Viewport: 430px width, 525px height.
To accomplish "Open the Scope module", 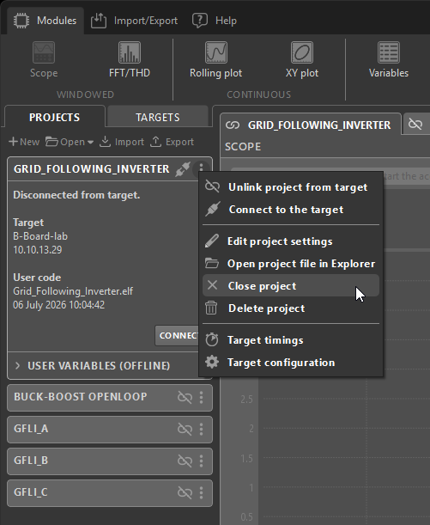I will pos(44,59).
